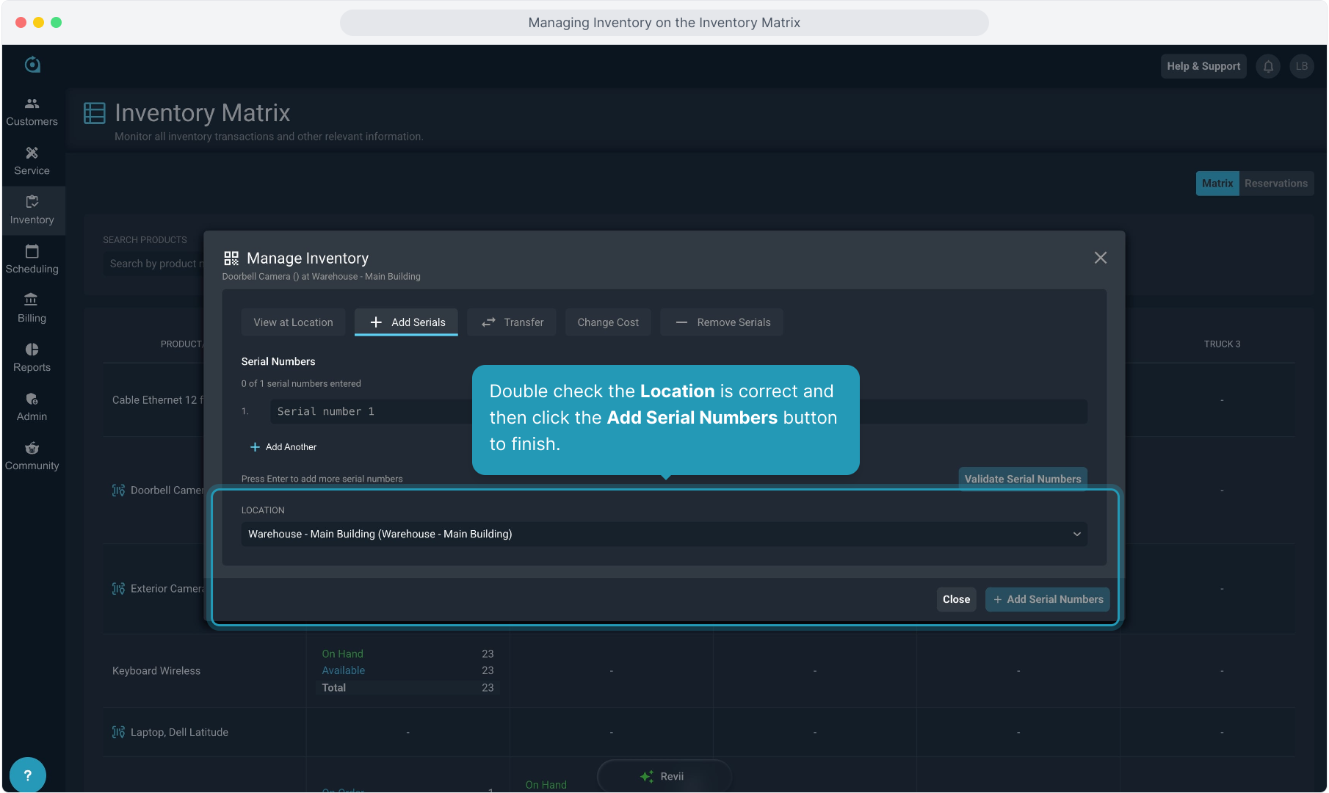Open the question mark help bubble

(x=28, y=775)
